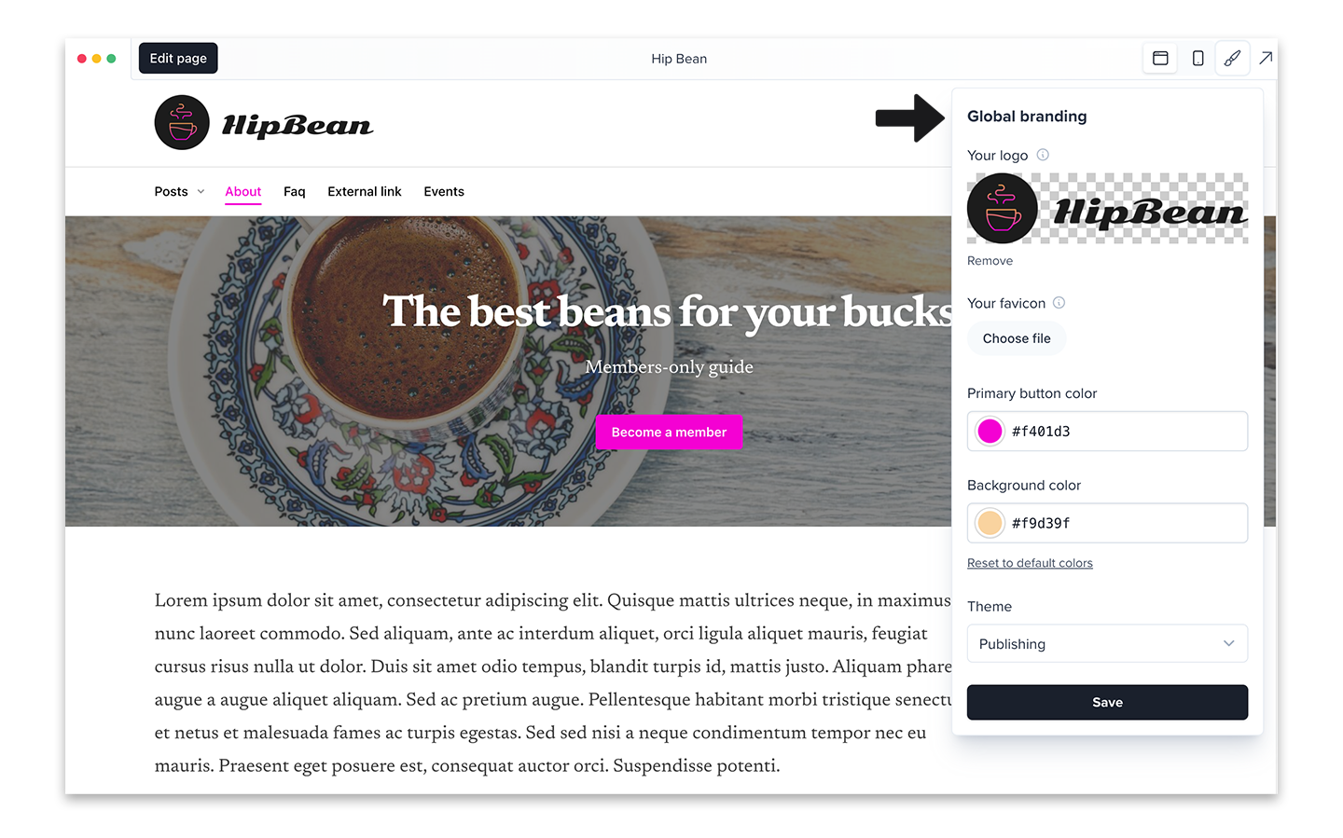Click Remove under the logo preview
1343x838 pixels.
coord(990,261)
